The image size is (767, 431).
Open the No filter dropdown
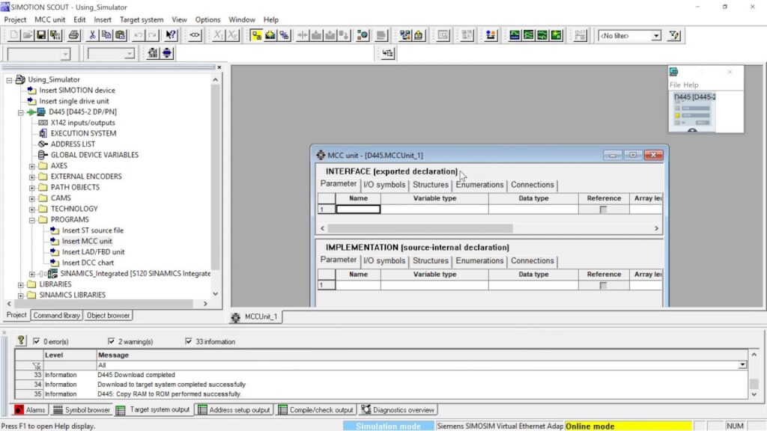[656, 36]
